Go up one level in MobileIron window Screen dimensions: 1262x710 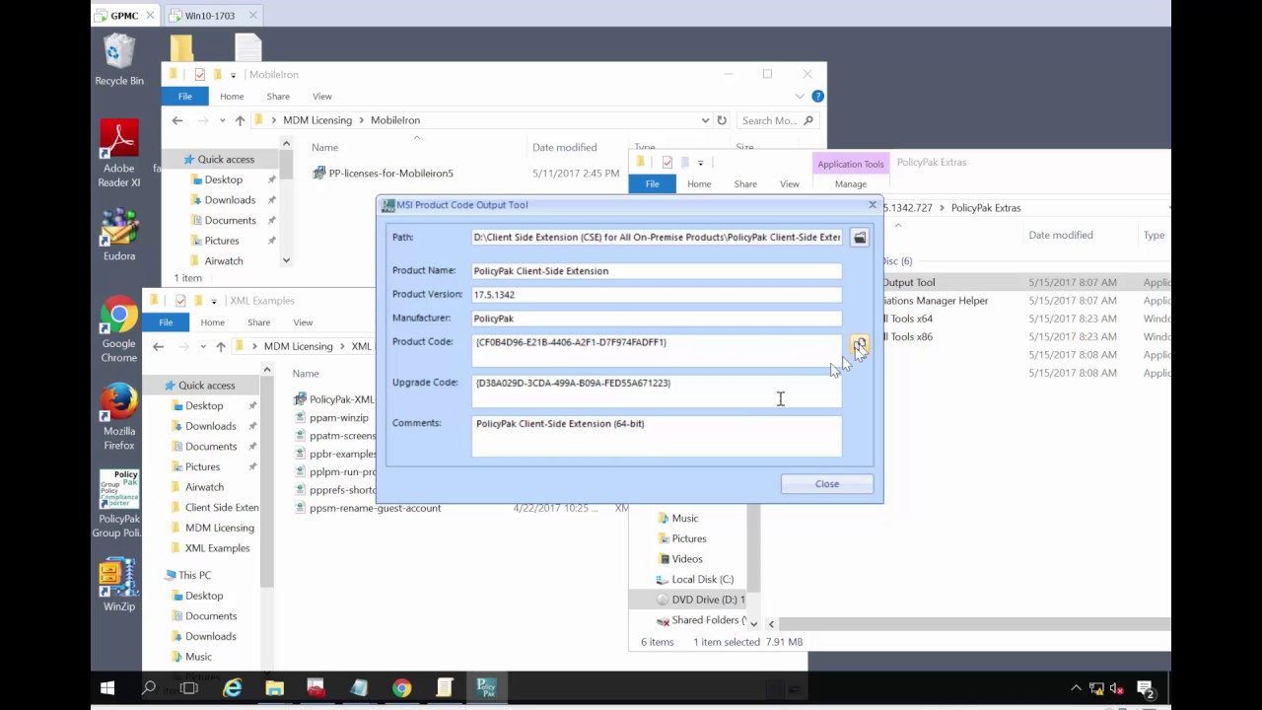[x=240, y=120]
